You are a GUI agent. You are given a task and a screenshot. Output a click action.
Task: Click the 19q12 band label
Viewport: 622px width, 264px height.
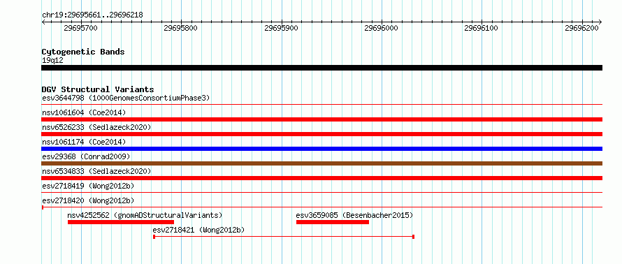[x=52, y=61]
